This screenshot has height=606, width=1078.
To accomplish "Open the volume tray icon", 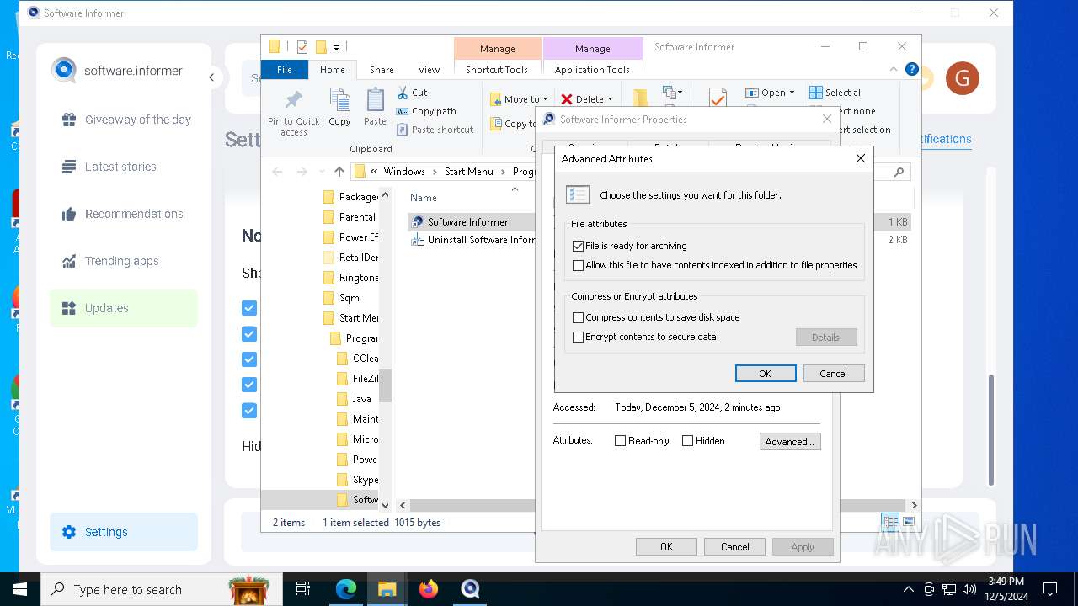I will coord(969,589).
